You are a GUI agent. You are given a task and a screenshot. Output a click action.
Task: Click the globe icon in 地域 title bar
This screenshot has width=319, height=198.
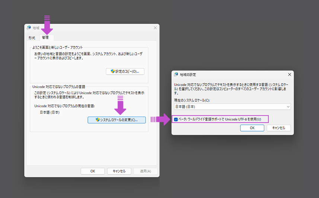point(29,28)
